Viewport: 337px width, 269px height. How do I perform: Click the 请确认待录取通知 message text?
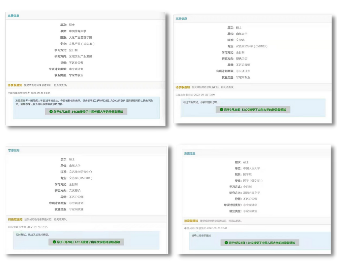pos(202,235)
